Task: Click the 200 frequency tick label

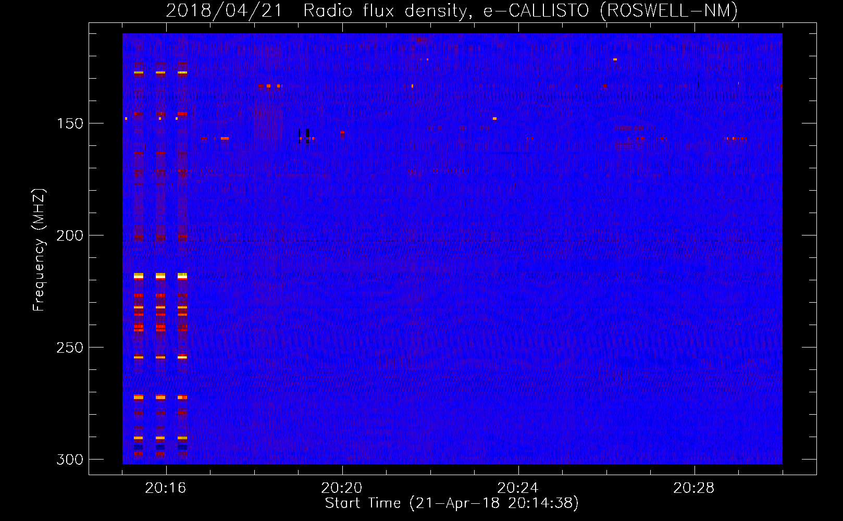Action: (x=70, y=235)
